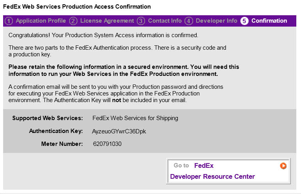
Task: Click the Congratulations confirmation message
Action: (103, 35)
